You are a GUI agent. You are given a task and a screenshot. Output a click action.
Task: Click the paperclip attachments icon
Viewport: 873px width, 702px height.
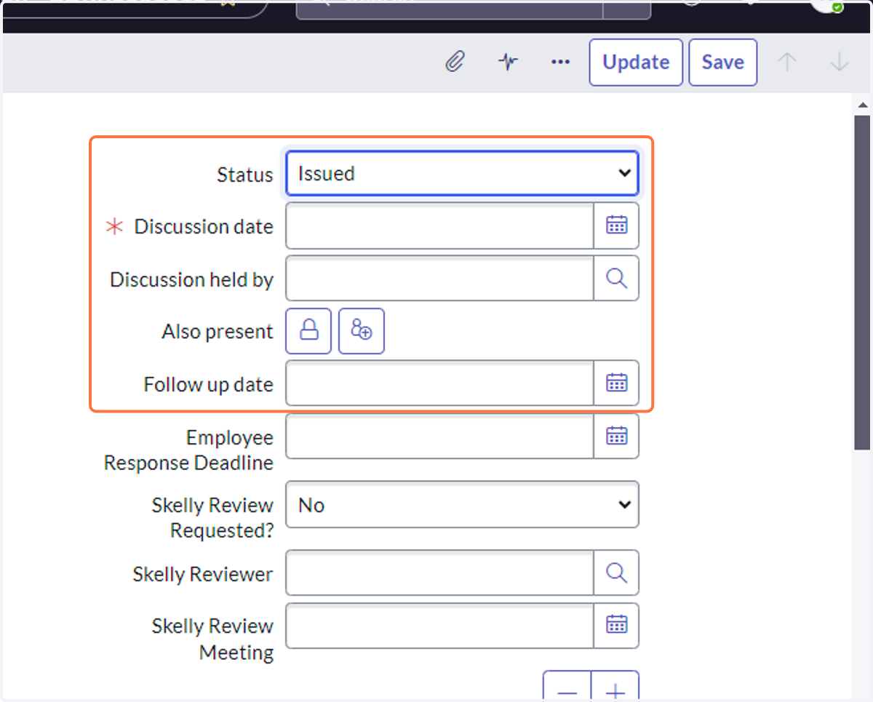point(455,62)
